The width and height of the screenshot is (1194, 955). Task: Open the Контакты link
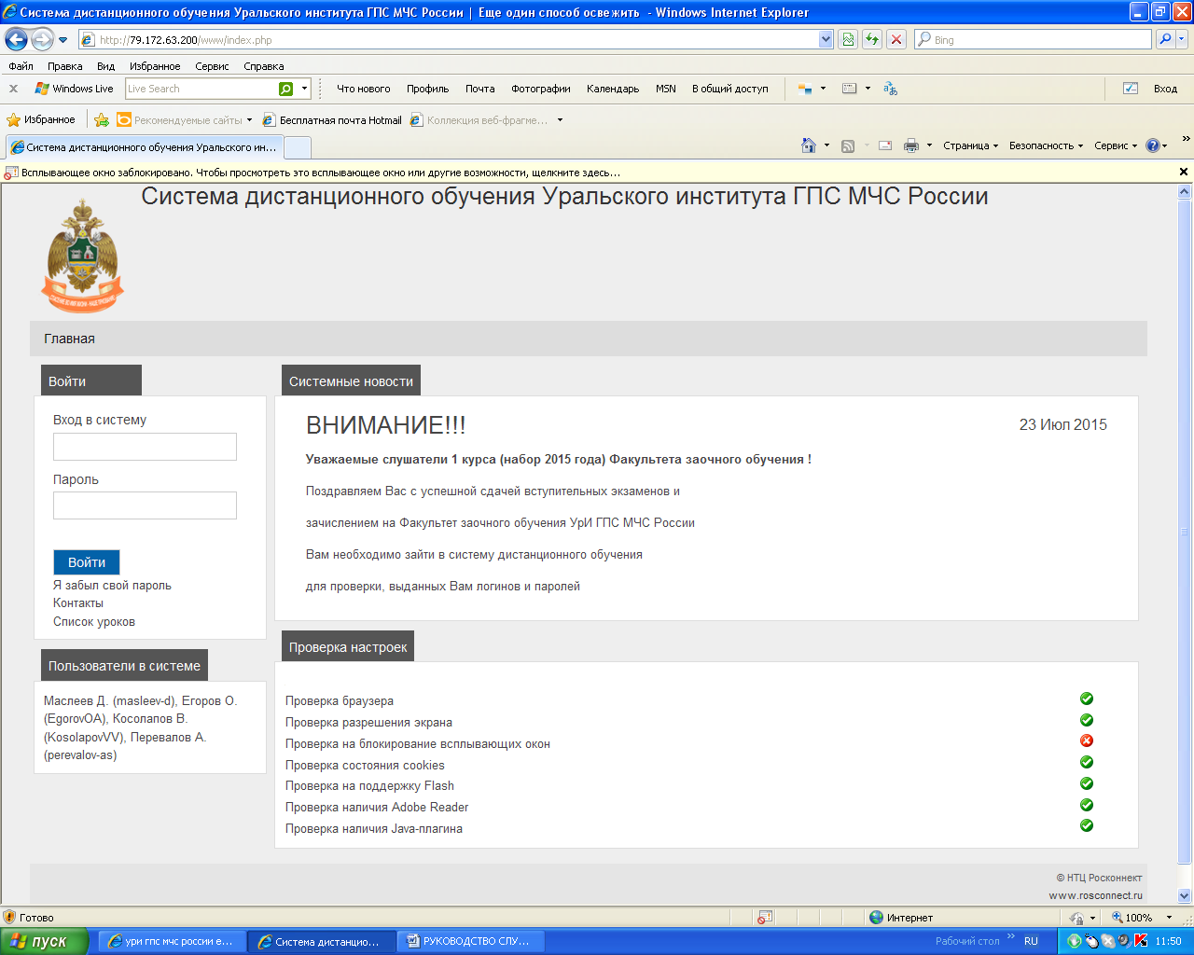pyautogui.click(x=78, y=603)
